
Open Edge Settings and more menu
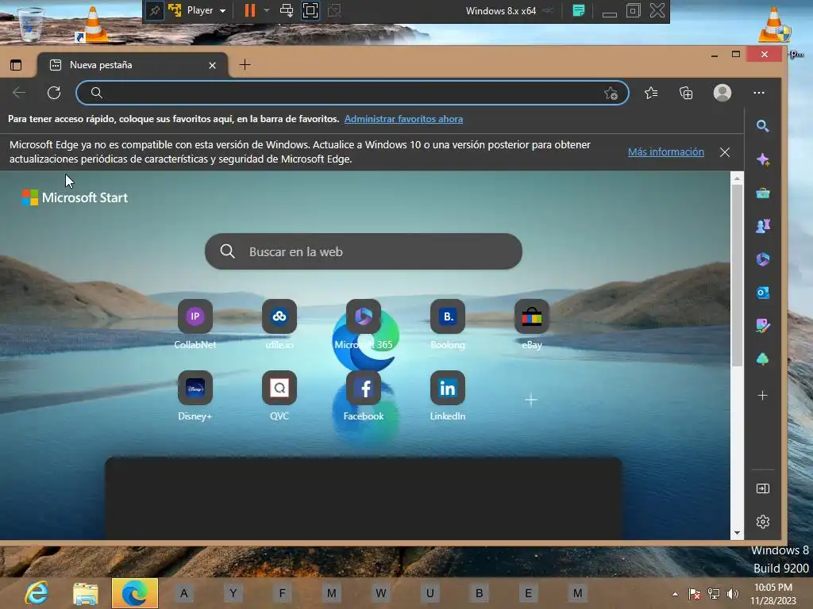(x=758, y=93)
